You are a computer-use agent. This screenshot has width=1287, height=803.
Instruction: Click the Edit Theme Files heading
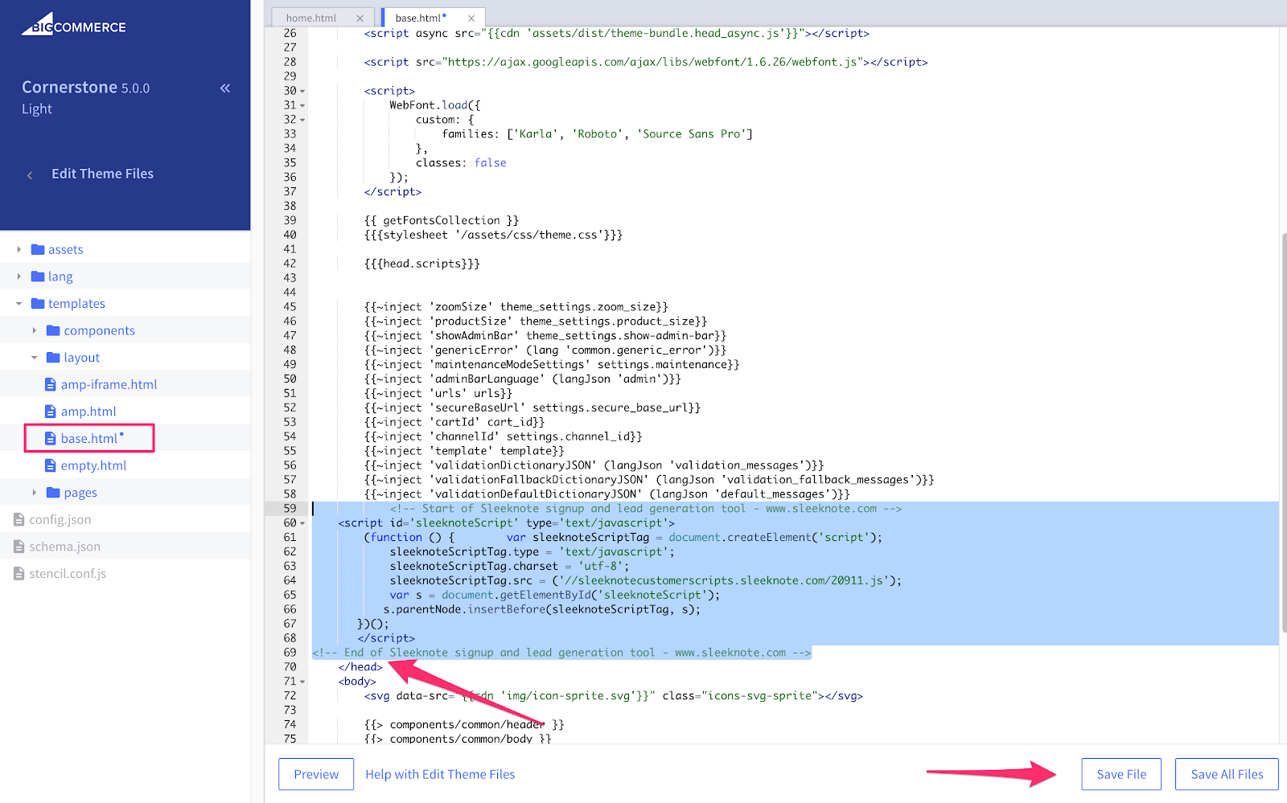coord(102,174)
